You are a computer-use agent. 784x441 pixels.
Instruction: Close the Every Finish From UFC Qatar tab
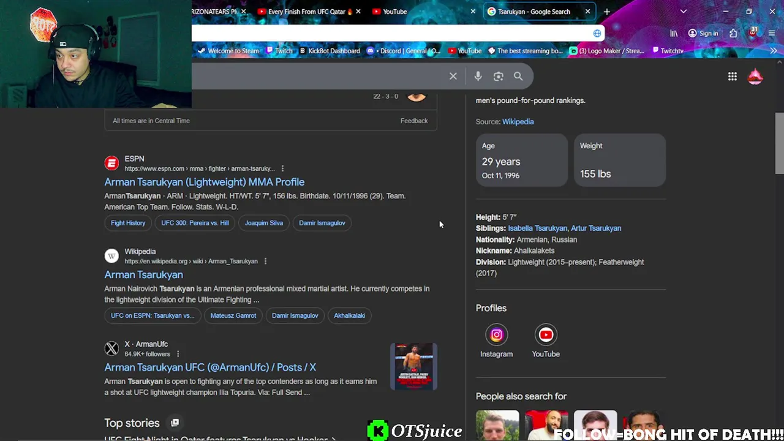[x=358, y=12]
